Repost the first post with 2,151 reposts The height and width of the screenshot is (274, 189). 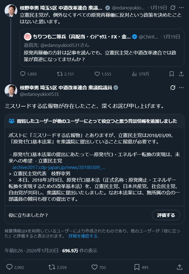60,74
